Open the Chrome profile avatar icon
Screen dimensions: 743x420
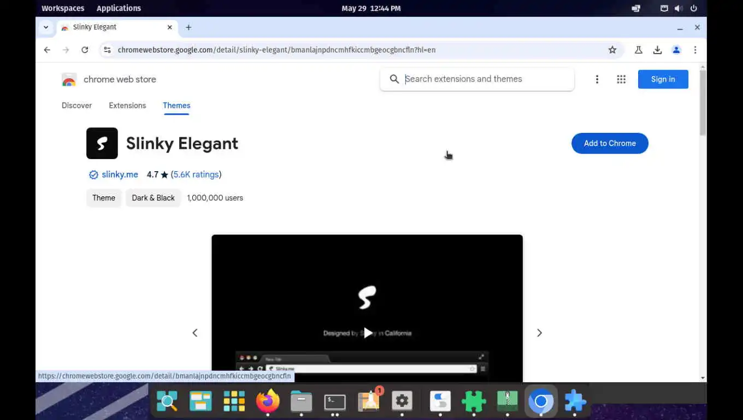tap(676, 50)
